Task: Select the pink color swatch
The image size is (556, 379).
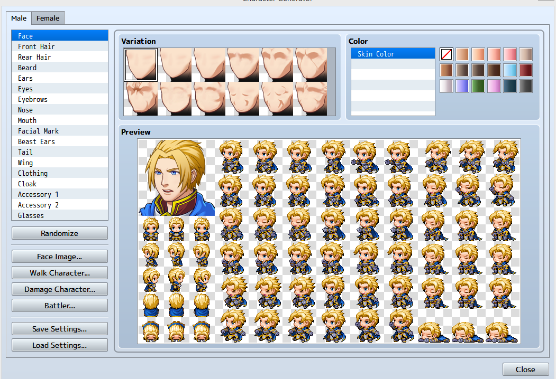Action: click(509, 54)
